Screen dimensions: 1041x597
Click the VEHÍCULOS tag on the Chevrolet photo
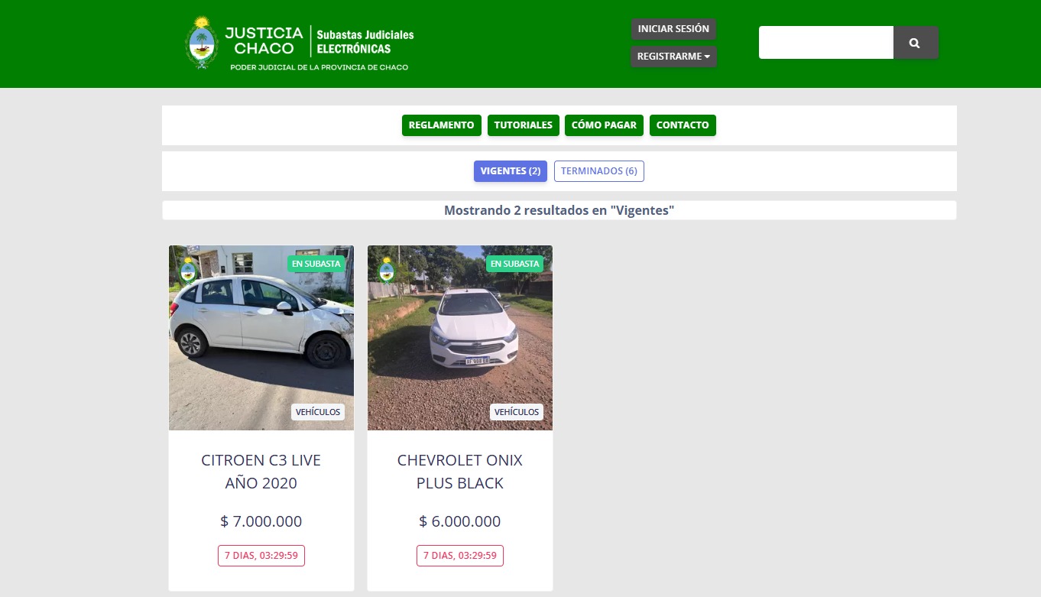point(517,411)
